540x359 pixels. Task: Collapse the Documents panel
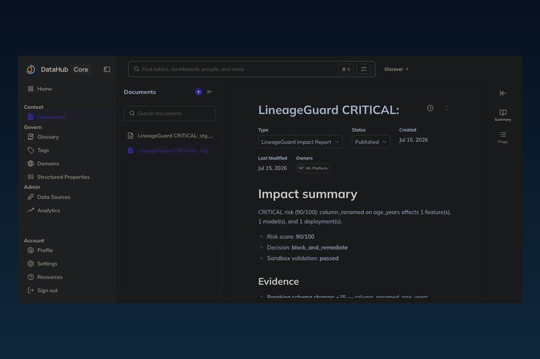[x=210, y=92]
